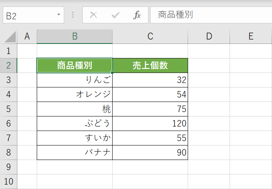The width and height of the screenshot is (272, 189).
Task: Select column D header
Action: (x=209, y=36)
